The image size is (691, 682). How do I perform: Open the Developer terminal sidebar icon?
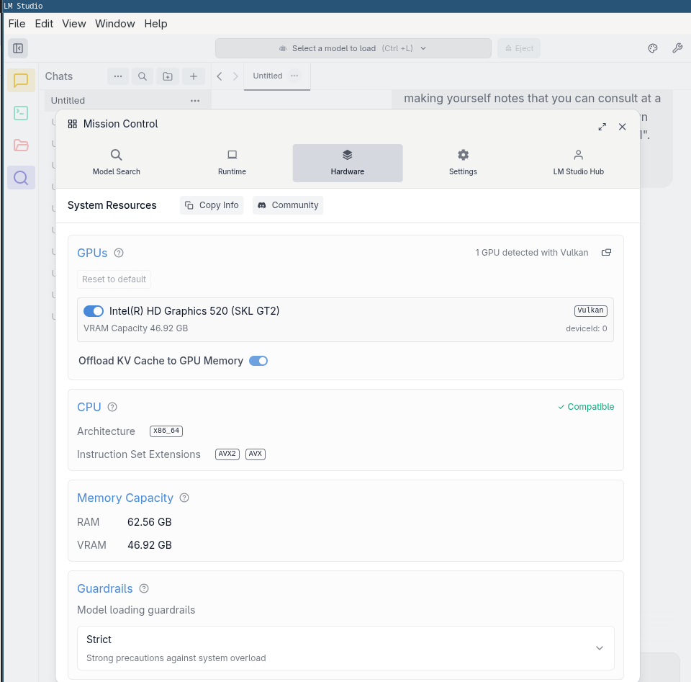(21, 113)
